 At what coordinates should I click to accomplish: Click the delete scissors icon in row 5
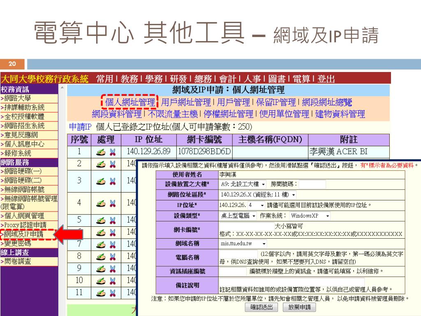113,221
